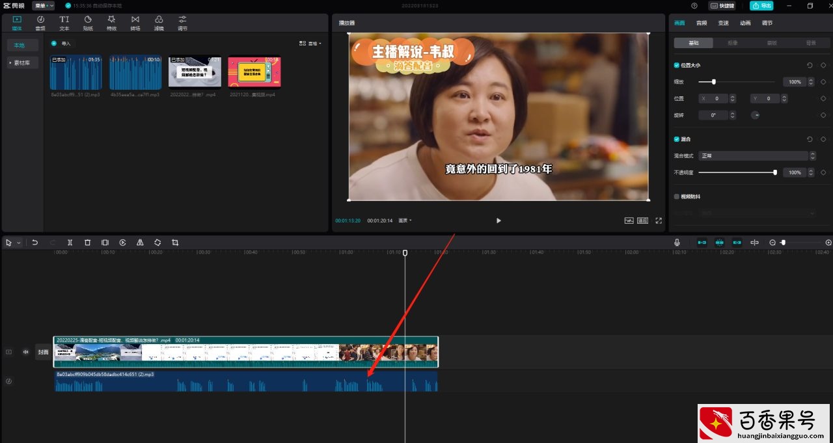Click the timeline zoom out minus icon
This screenshot has height=443, width=833.
coord(772,243)
